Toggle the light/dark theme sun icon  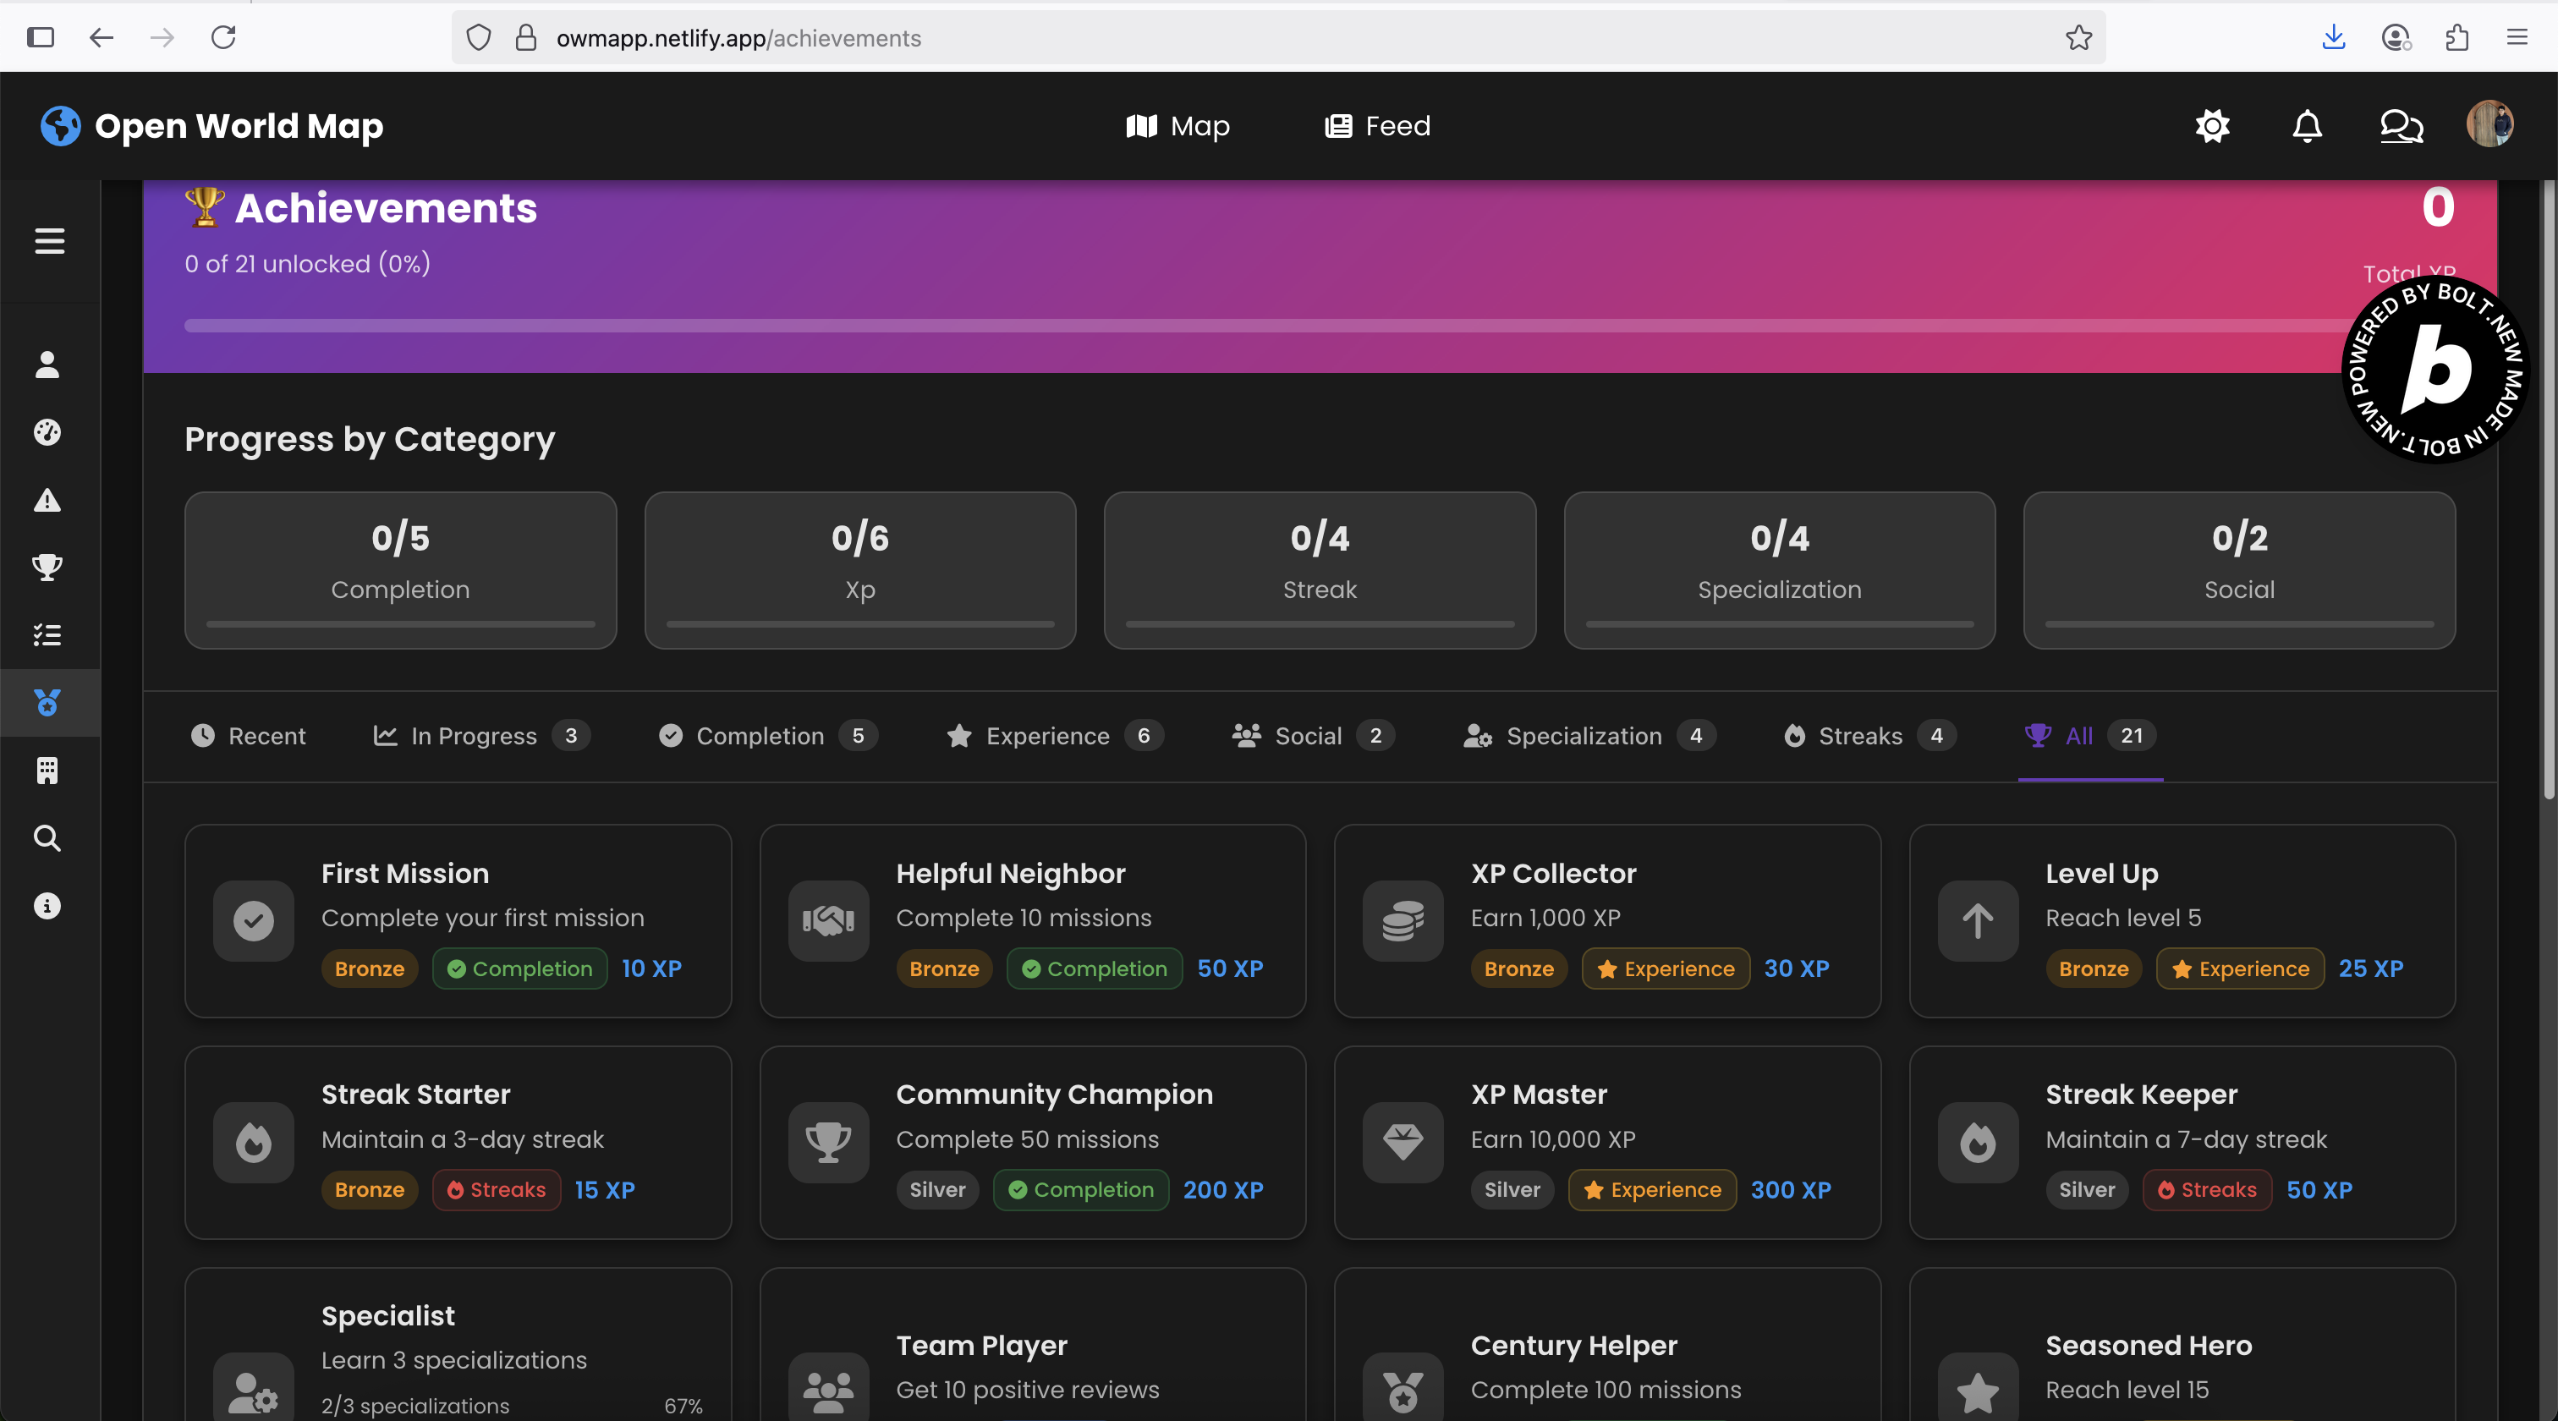click(2212, 126)
